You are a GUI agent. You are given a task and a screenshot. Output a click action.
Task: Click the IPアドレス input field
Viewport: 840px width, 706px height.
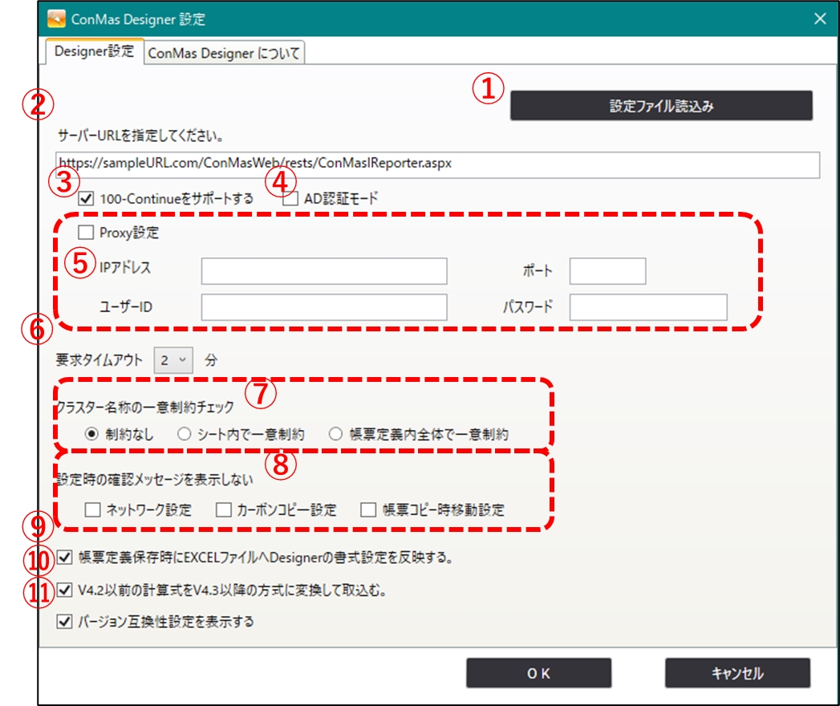(x=324, y=271)
